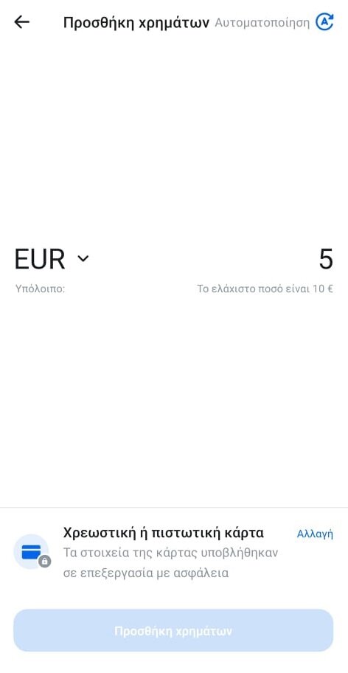
Task: Tap the Προσθήκη χρημάτων button at bottom
Action: click(x=173, y=630)
